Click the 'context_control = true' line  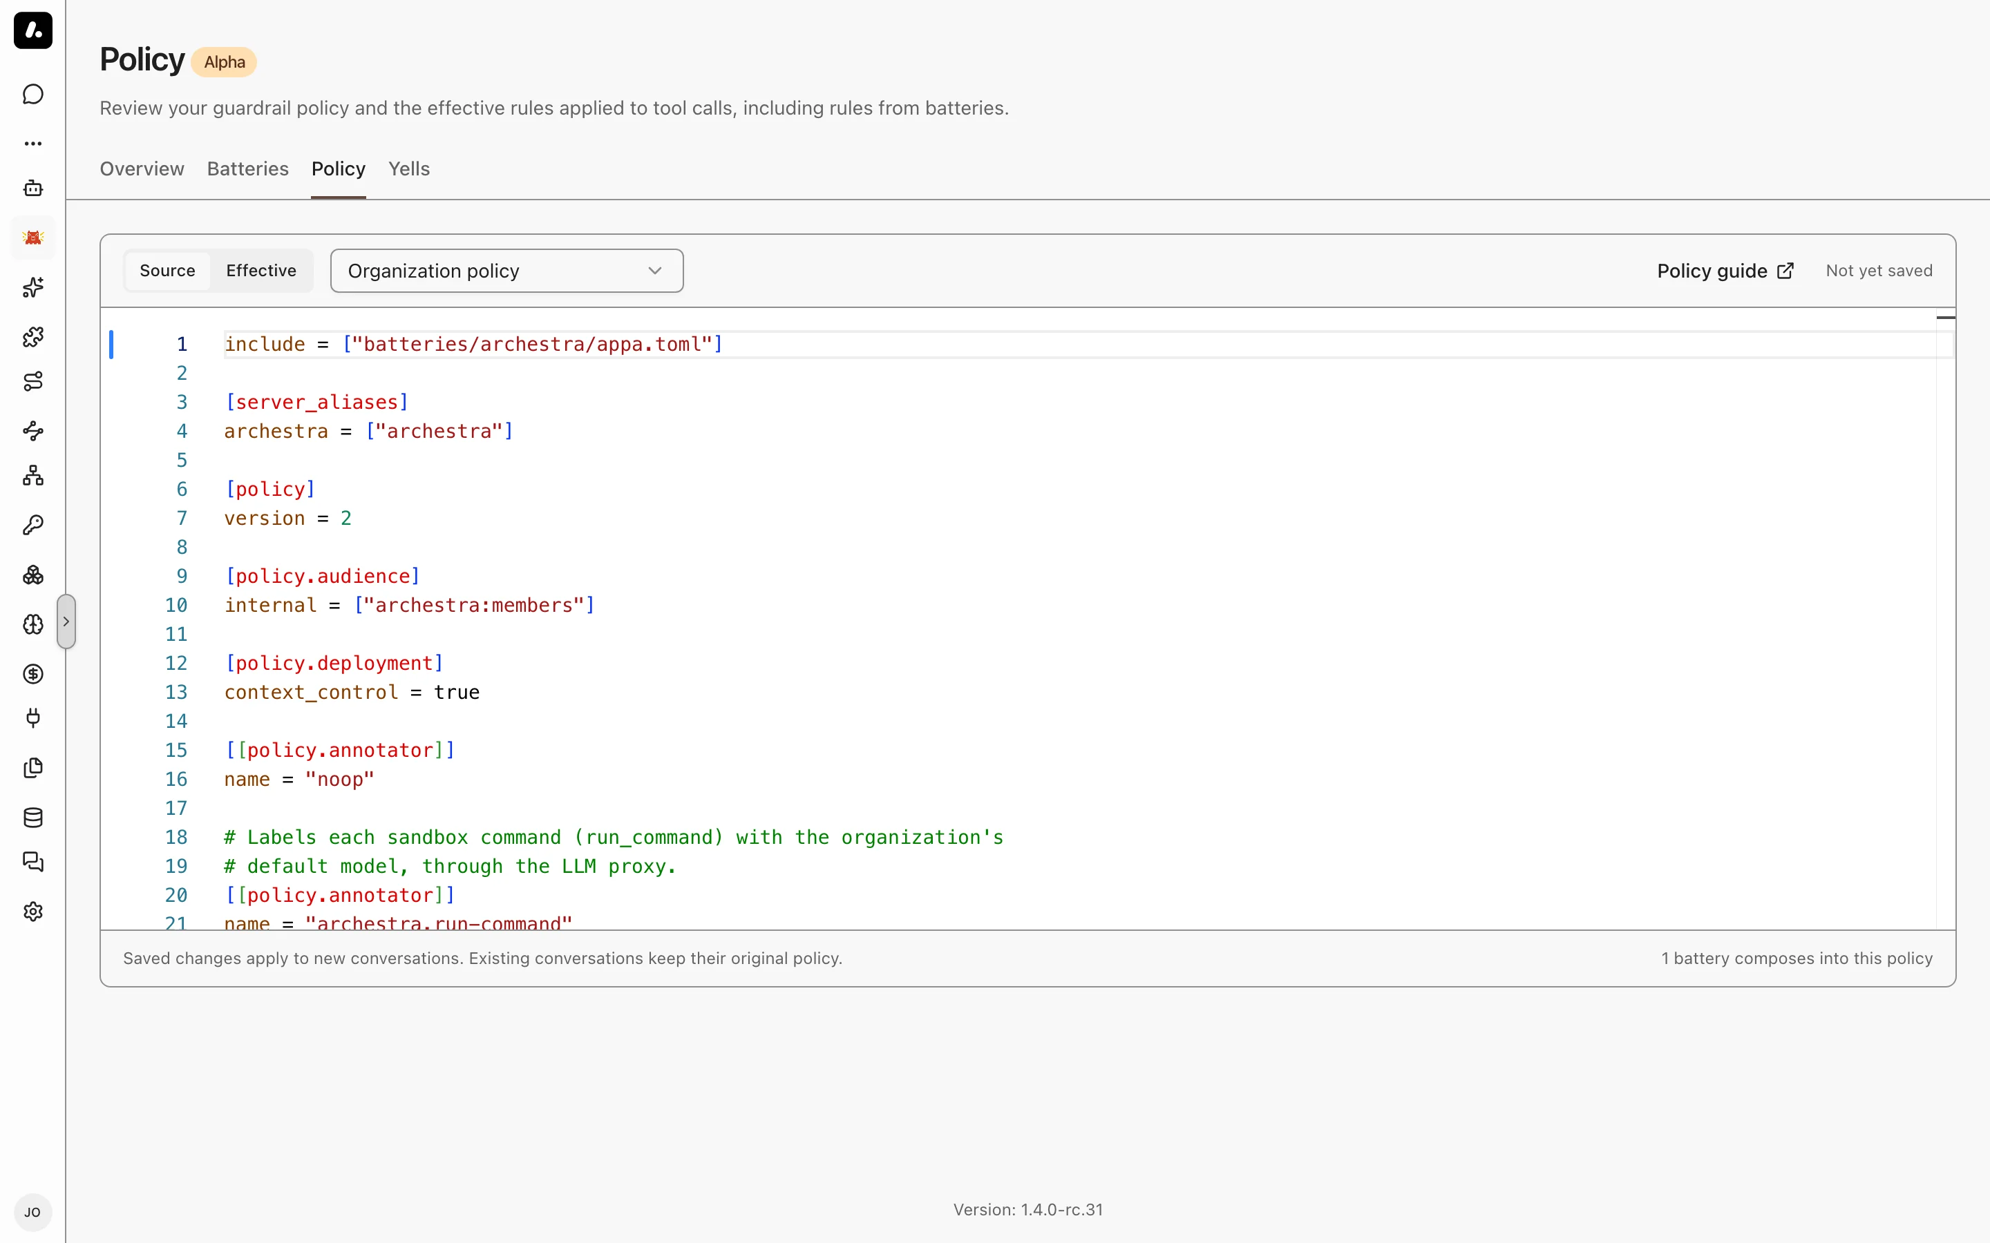pyautogui.click(x=352, y=692)
